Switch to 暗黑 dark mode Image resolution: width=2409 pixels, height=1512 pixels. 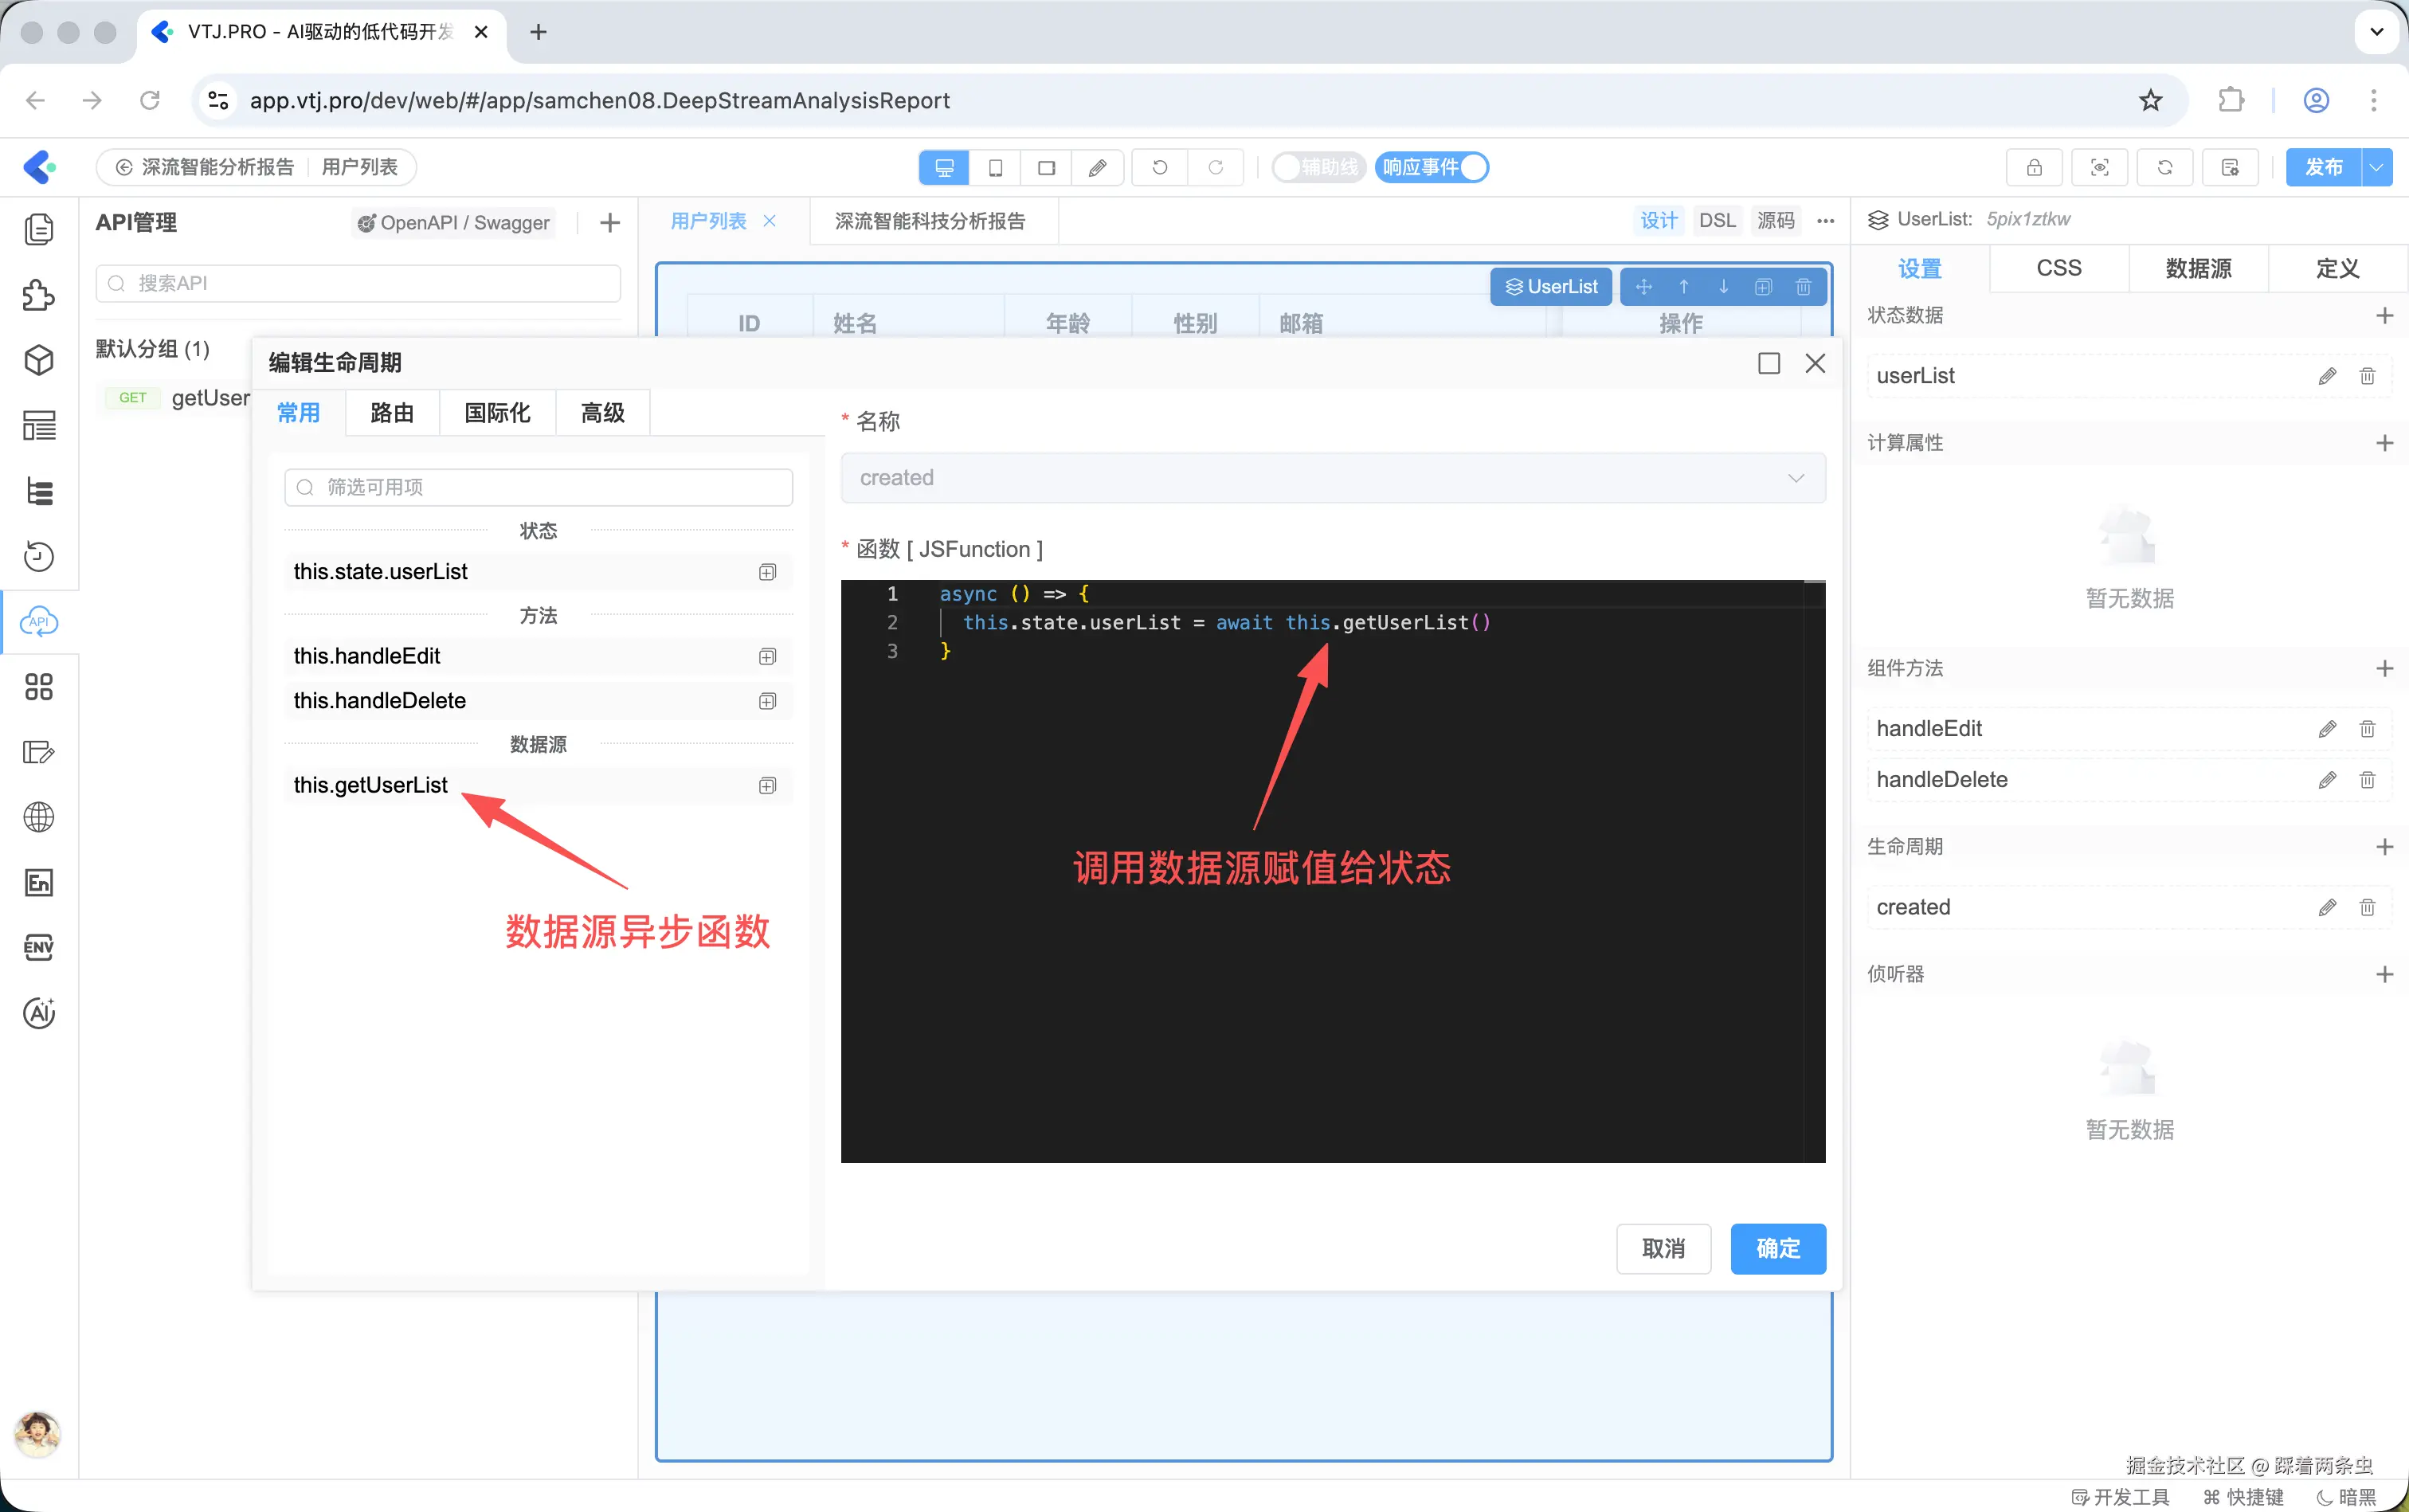click(x=2346, y=1496)
